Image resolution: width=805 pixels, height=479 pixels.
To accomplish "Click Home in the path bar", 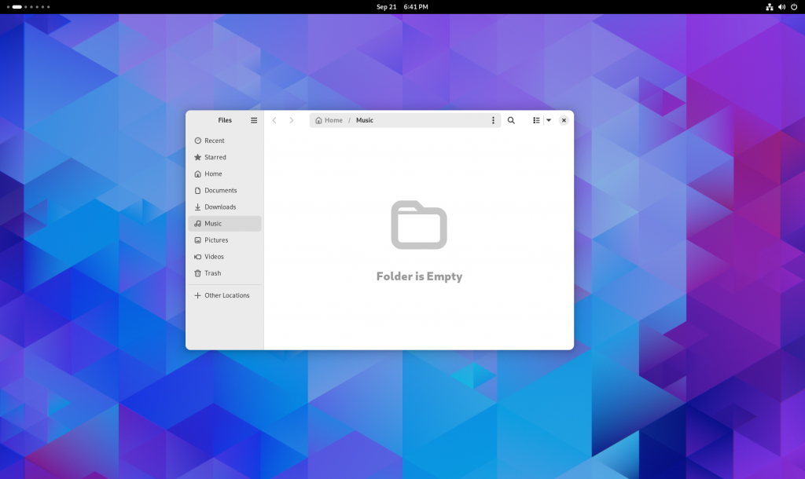I will pyautogui.click(x=329, y=120).
